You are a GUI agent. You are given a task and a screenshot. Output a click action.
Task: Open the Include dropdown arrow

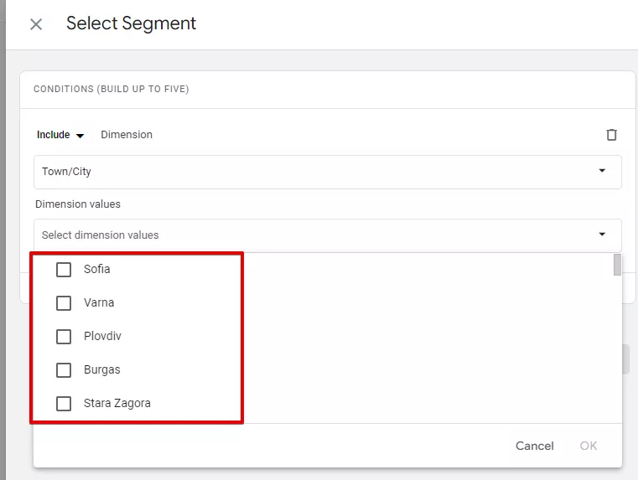click(x=80, y=136)
